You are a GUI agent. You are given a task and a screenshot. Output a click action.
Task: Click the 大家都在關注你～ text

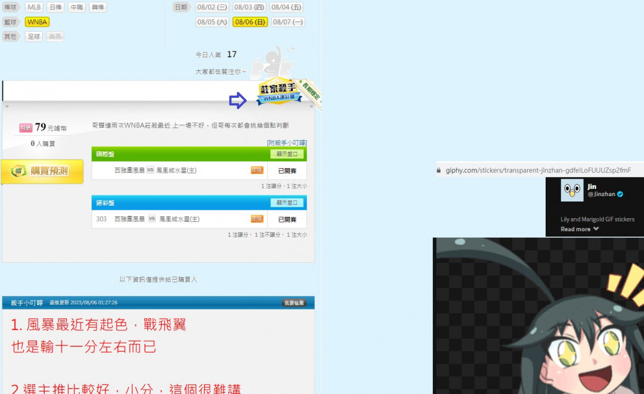pos(221,72)
